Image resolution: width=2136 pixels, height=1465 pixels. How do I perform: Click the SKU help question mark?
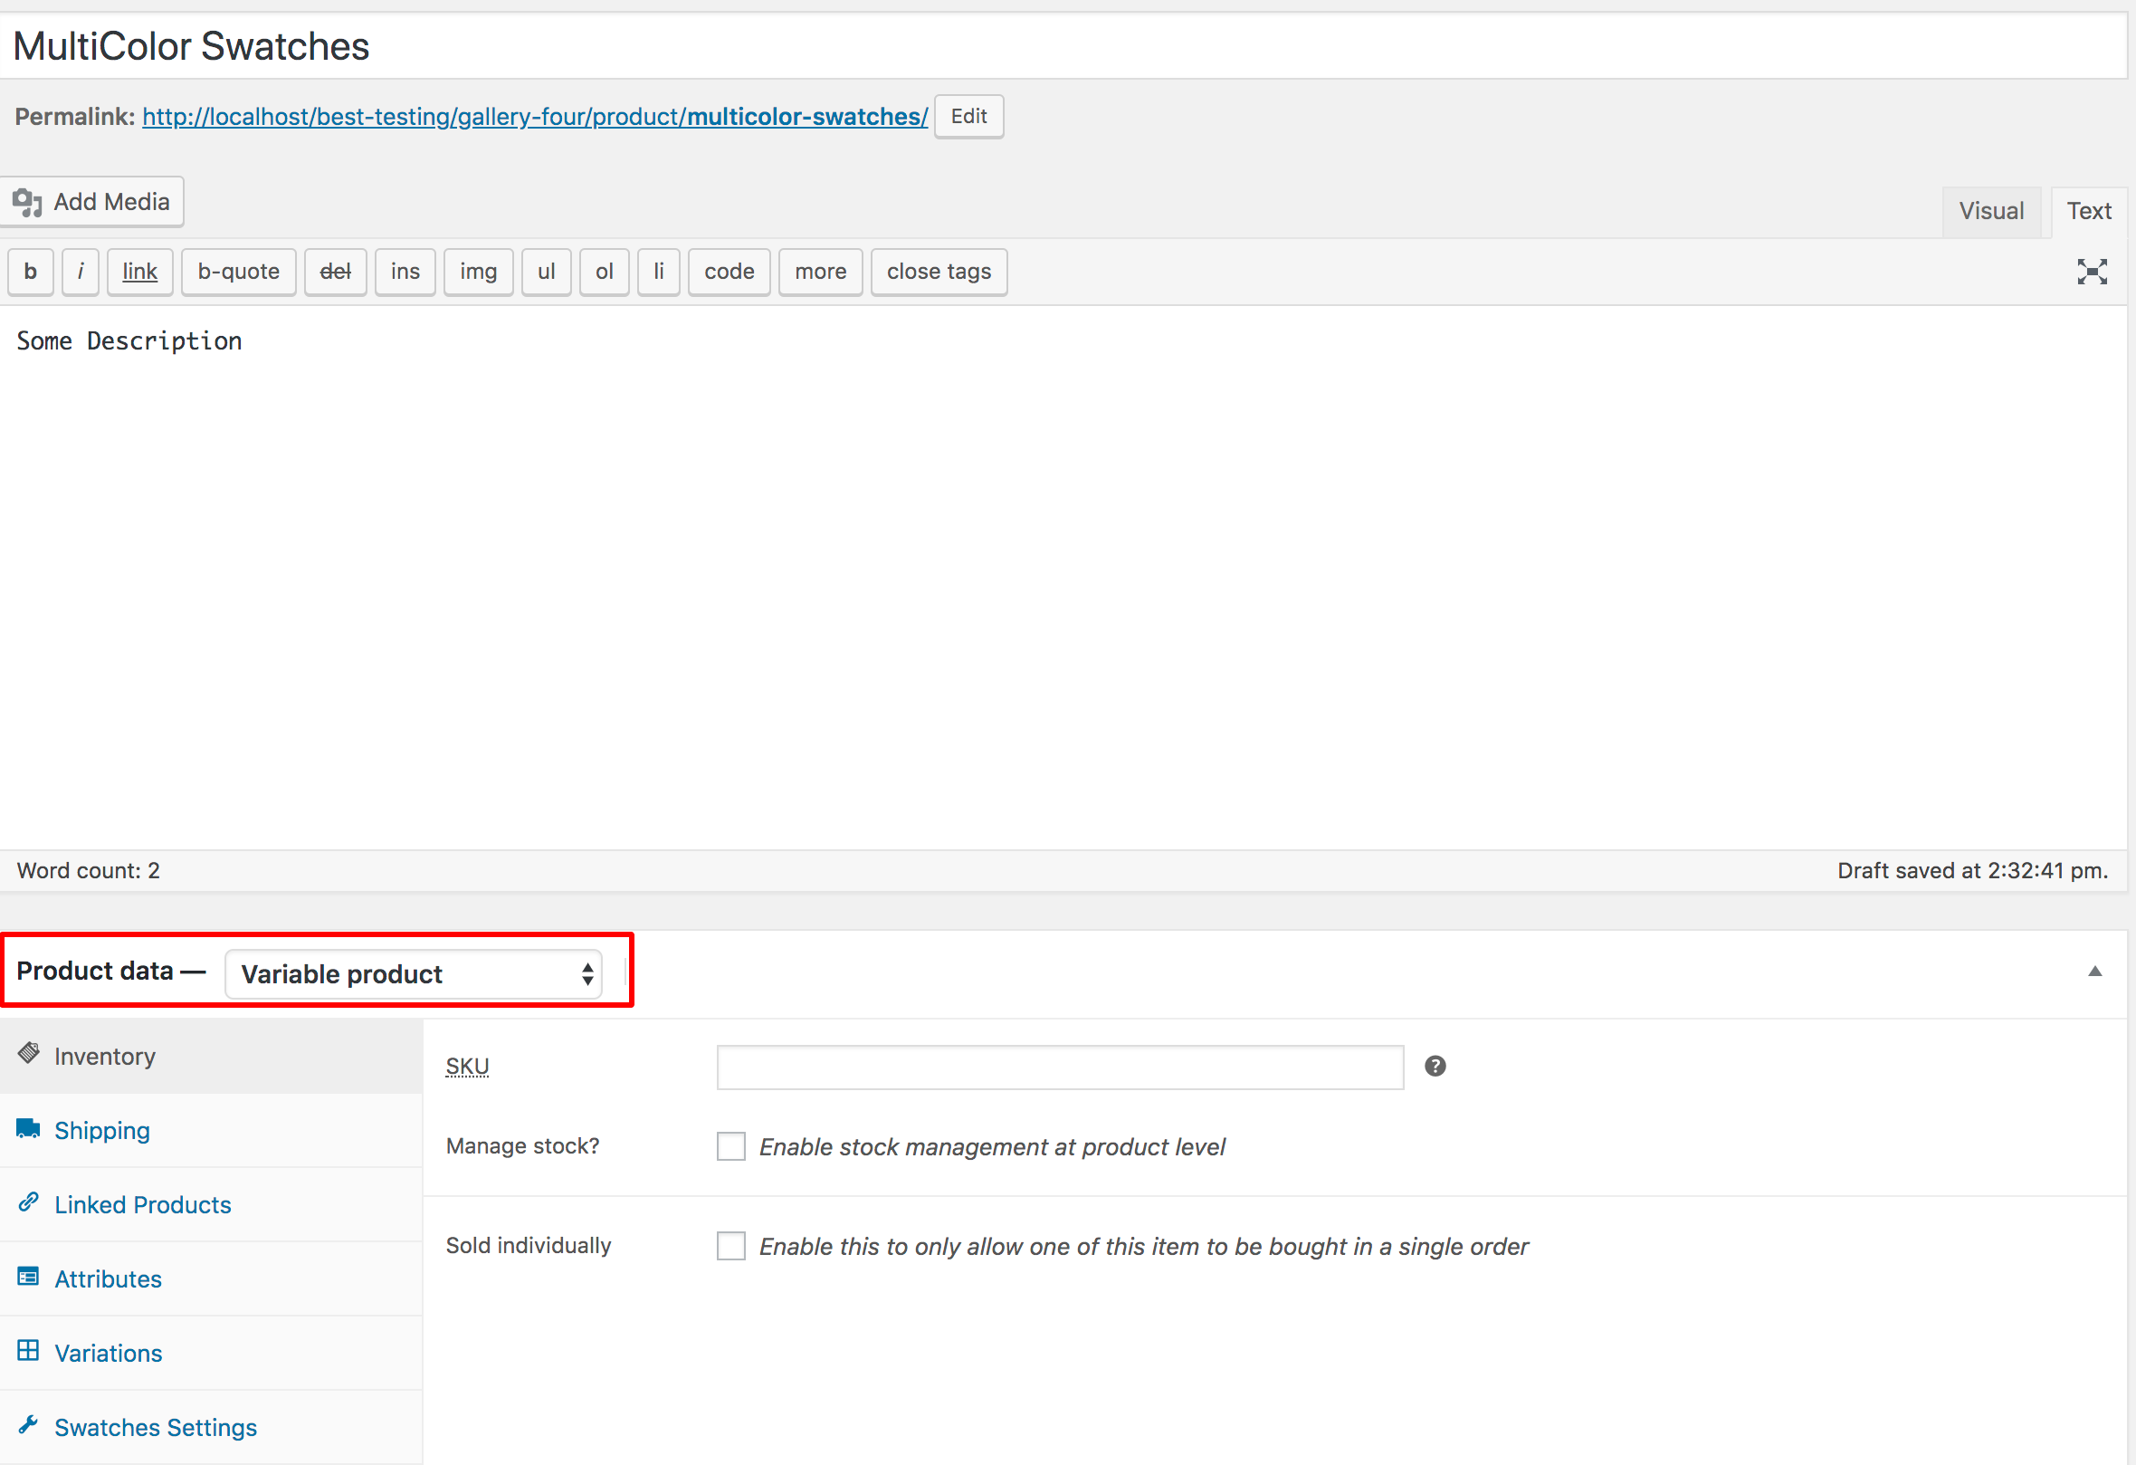[x=1435, y=1066]
